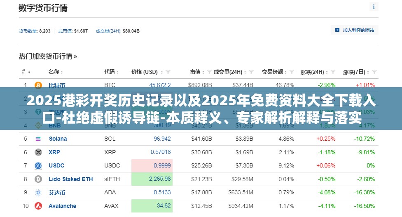Open the filter funnel for 交易份额 column
Image resolution: width=402 pixels, height=217 pixels.
coord(292,72)
